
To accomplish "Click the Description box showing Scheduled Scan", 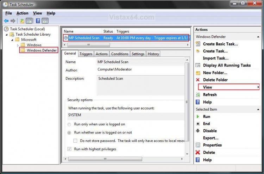I will [140, 85].
